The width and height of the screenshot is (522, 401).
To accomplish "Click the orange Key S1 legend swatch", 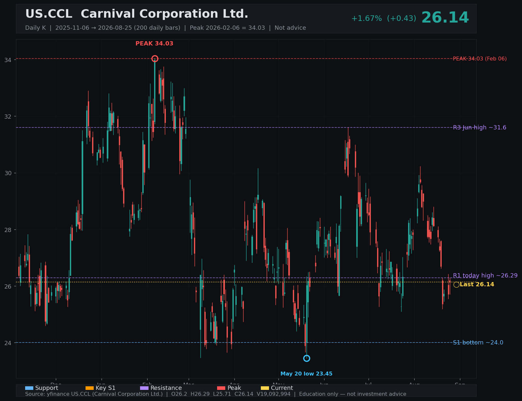I will click(89, 388).
